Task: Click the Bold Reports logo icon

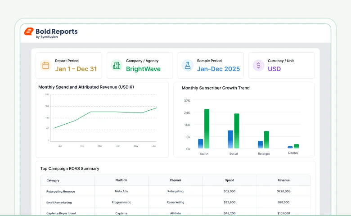Action: [29, 31]
